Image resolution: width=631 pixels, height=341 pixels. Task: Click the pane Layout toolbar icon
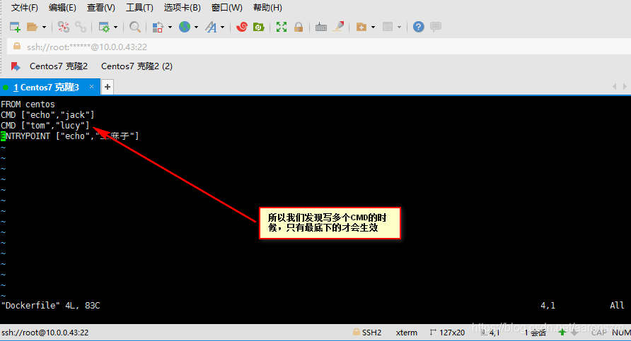coord(388,27)
